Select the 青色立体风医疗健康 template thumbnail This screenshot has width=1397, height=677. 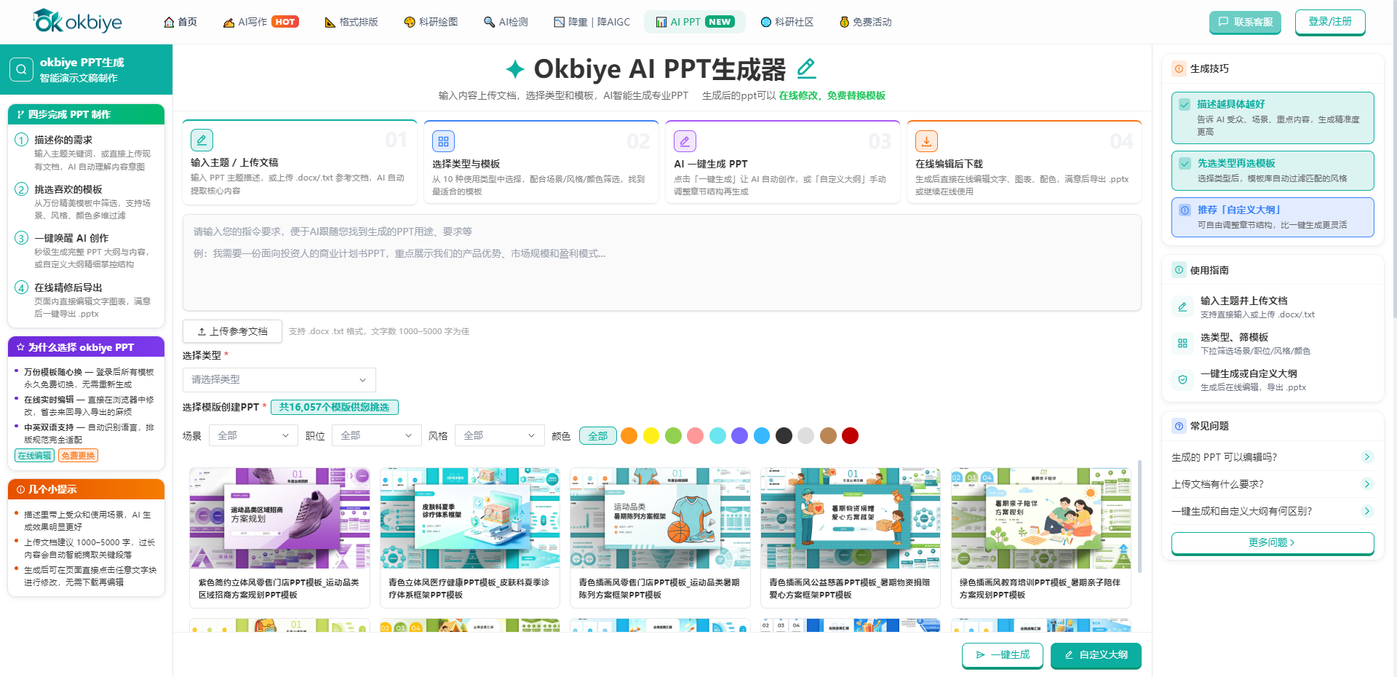[x=470, y=518]
